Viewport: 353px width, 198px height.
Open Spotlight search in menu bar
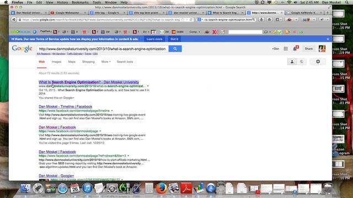347,2
